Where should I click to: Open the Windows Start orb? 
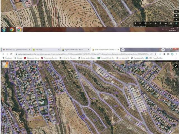click(4, 30)
